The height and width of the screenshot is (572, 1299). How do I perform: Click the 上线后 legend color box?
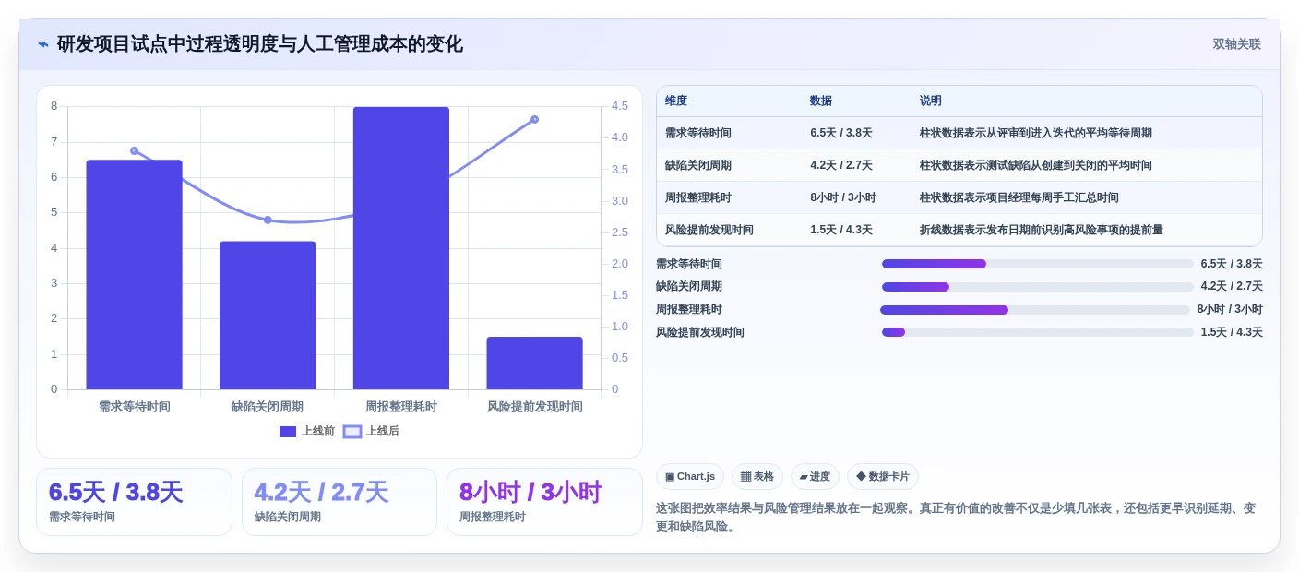(x=352, y=431)
